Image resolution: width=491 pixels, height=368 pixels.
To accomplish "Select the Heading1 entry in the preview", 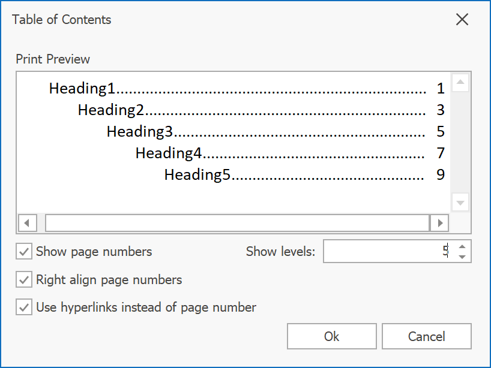I will pyautogui.click(x=82, y=89).
